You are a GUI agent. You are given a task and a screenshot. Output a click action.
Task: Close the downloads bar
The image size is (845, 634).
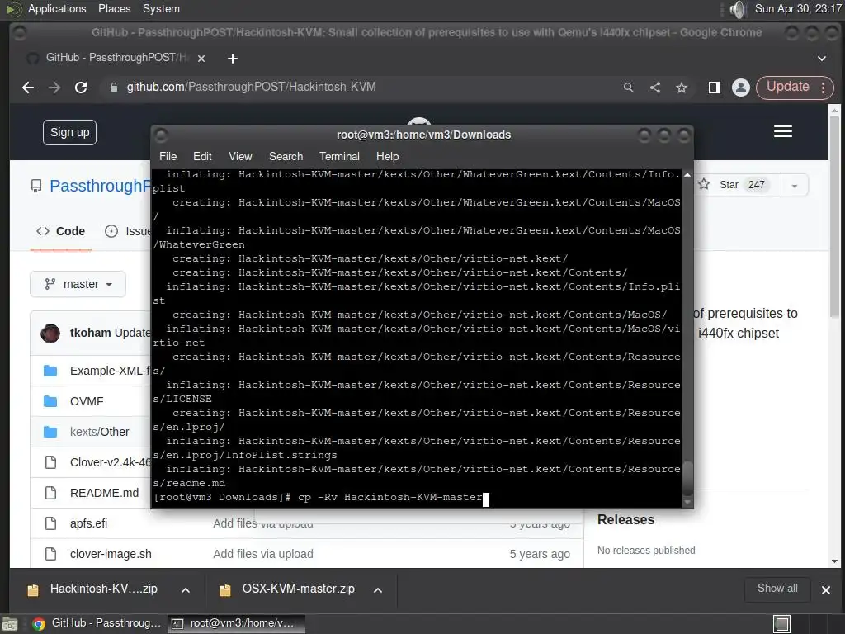coord(825,590)
